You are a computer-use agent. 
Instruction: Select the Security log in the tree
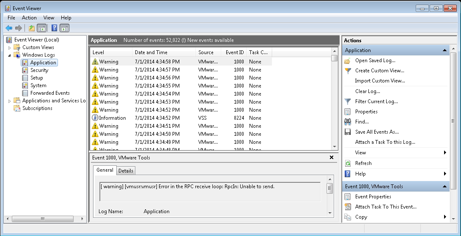pyautogui.click(x=39, y=70)
